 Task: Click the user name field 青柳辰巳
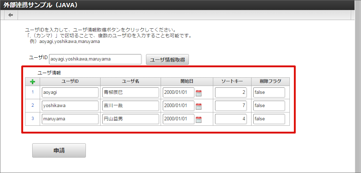tap(130, 92)
